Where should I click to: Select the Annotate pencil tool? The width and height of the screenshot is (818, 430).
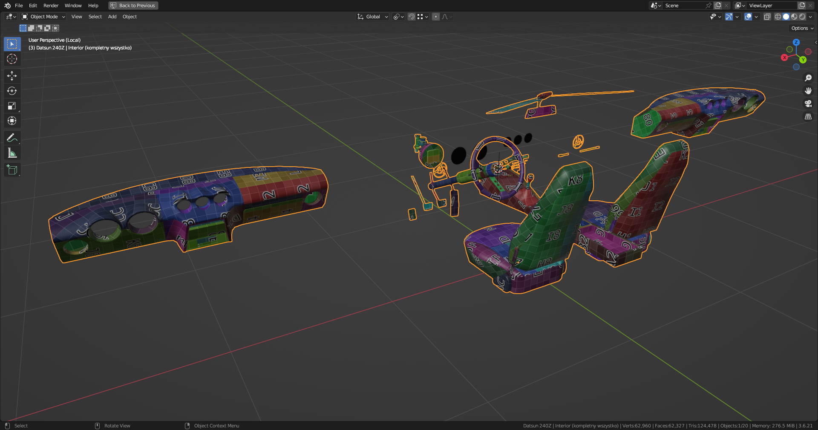12,138
